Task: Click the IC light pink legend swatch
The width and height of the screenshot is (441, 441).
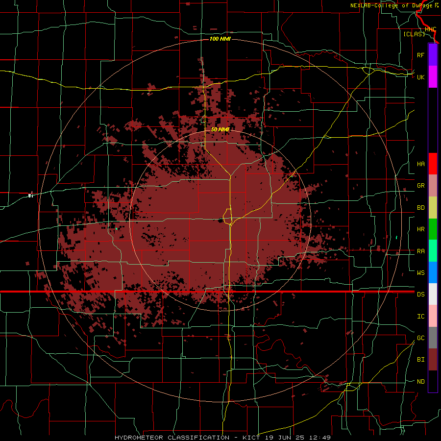Action: pyautogui.click(x=433, y=316)
